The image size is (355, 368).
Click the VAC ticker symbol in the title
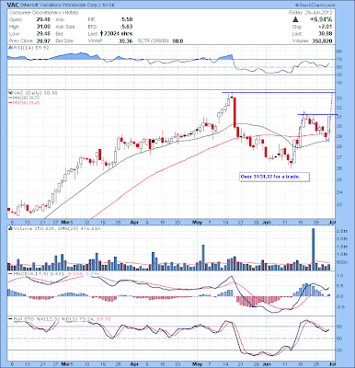(x=13, y=6)
